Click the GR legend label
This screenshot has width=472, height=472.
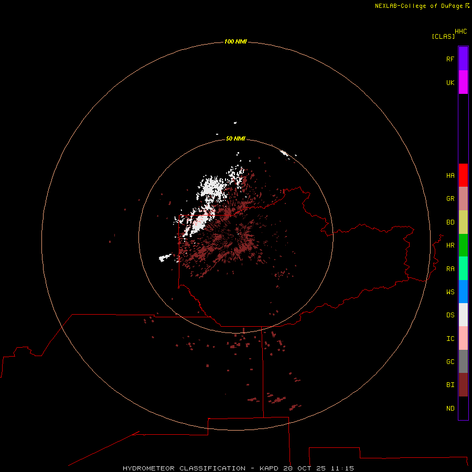point(450,199)
